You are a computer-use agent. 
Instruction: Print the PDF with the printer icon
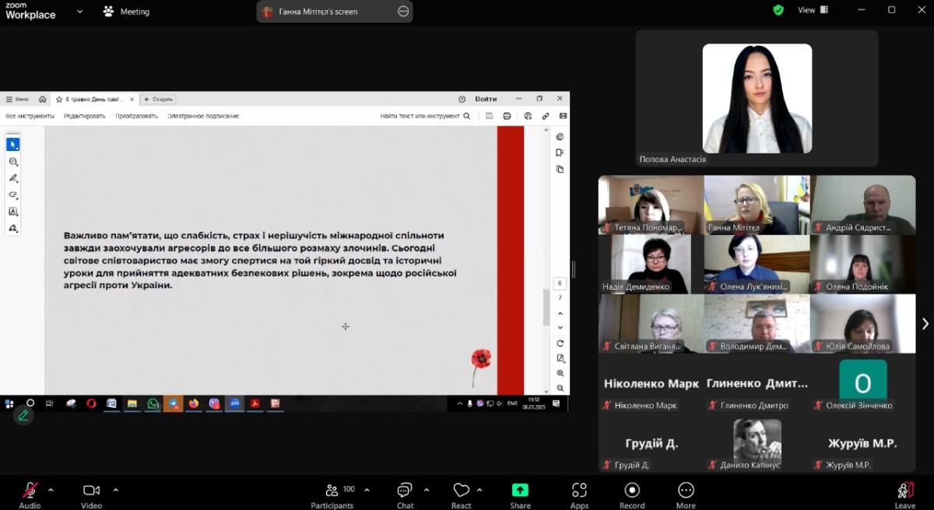pyautogui.click(x=507, y=116)
